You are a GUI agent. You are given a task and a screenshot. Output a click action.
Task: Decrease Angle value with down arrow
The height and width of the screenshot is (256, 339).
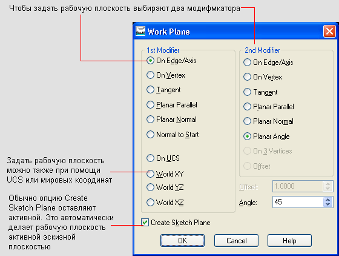[x=327, y=204]
